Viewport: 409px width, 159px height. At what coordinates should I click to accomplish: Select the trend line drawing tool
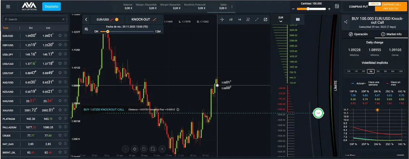pos(257,19)
